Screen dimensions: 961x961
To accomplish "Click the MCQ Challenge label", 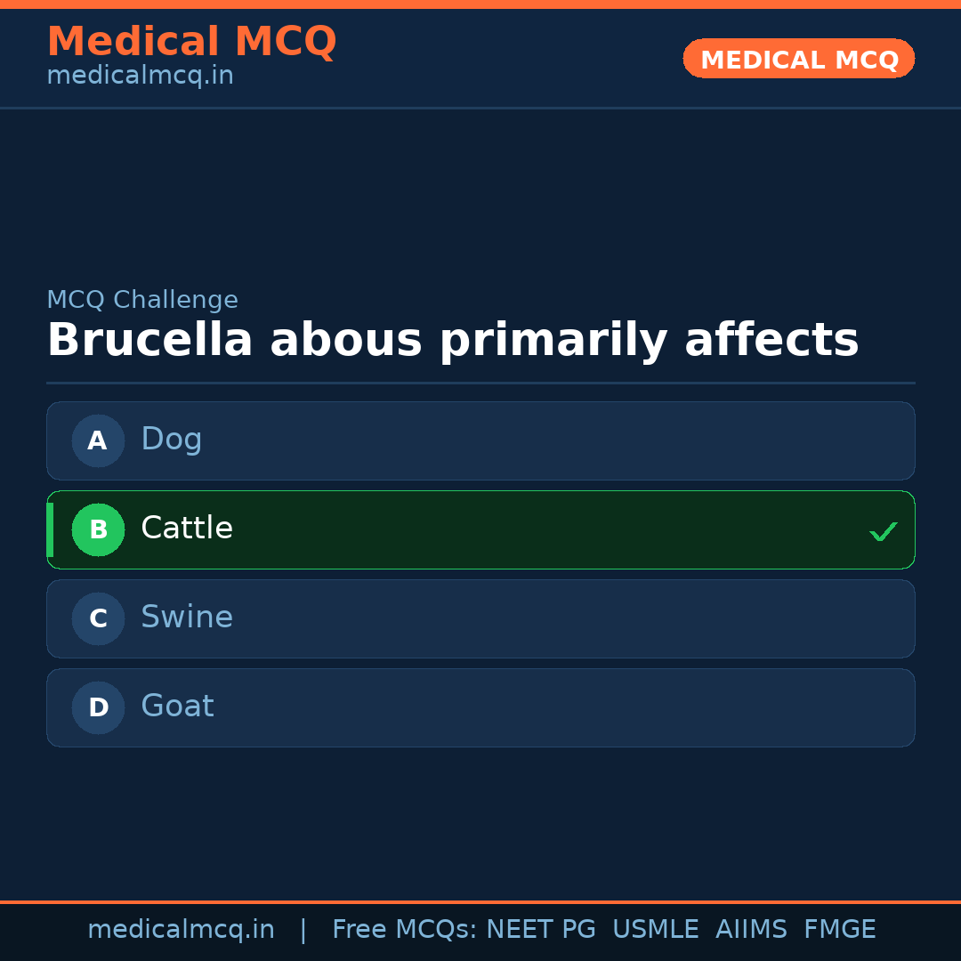I will click(x=142, y=300).
